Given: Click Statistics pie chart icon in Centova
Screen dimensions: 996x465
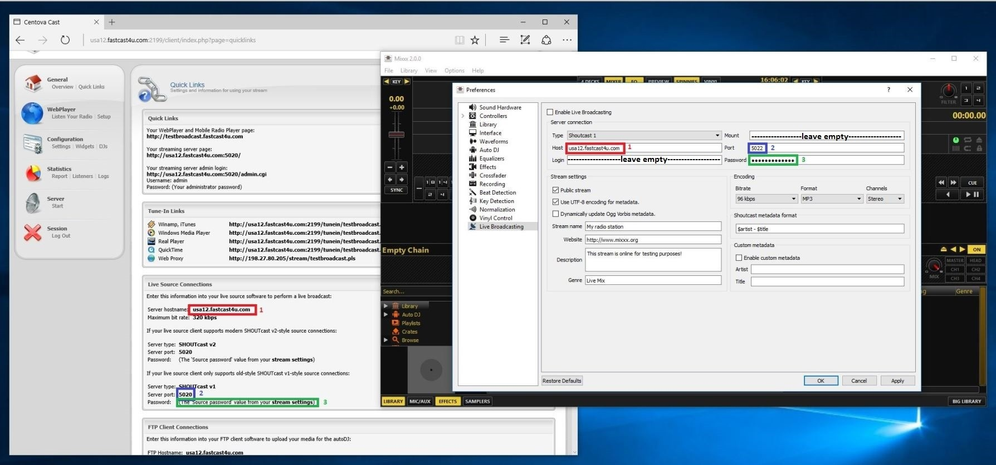Looking at the screenshot, I should click(33, 172).
